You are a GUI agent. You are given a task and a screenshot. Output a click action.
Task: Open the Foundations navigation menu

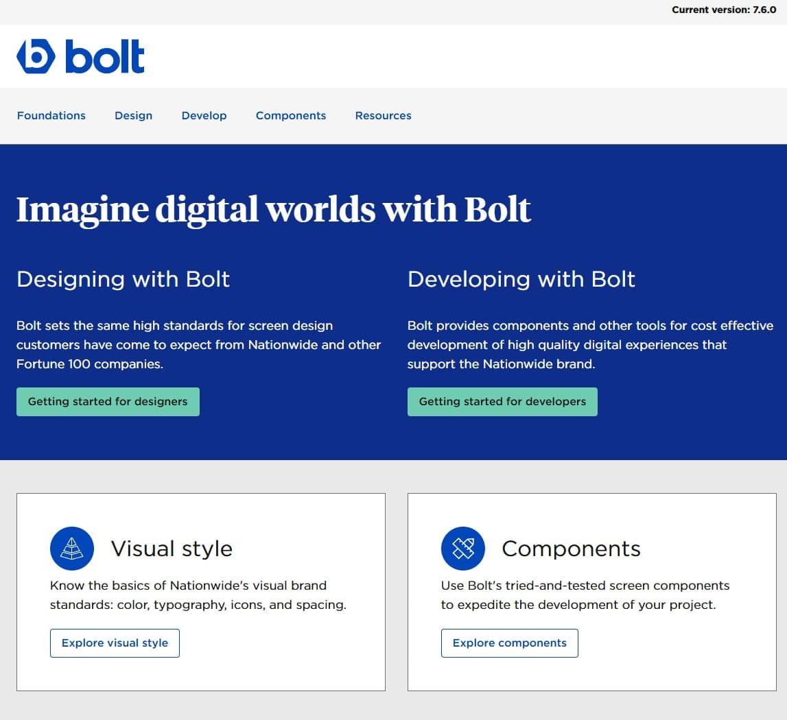(x=51, y=116)
